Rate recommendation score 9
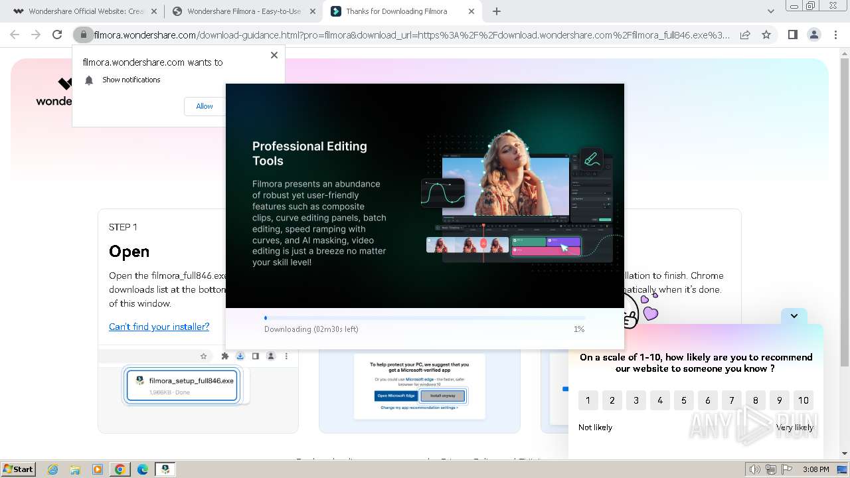The width and height of the screenshot is (850, 478). (x=779, y=400)
